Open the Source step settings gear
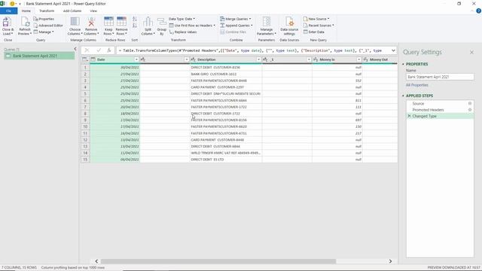This screenshot has height=271, width=482. [470, 104]
